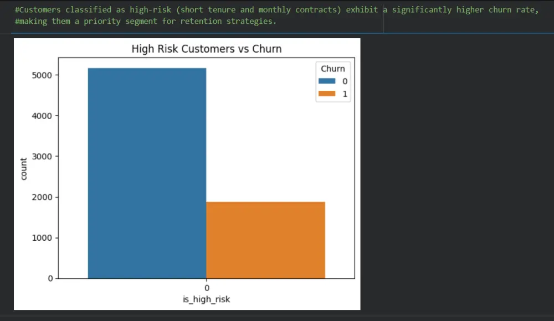Place cursor in '#making them a priority segment' line
This screenshot has height=321, width=554.
coord(146,21)
